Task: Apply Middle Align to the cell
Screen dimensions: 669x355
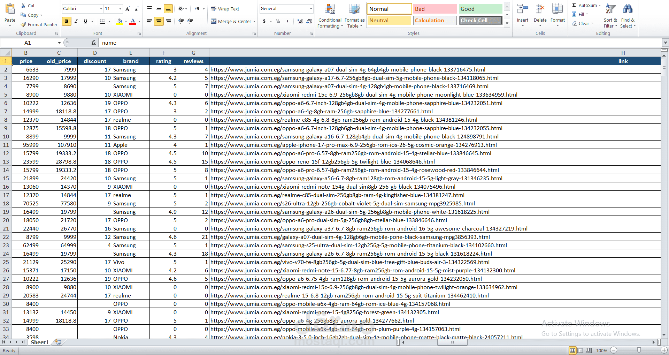Action: 159,9
